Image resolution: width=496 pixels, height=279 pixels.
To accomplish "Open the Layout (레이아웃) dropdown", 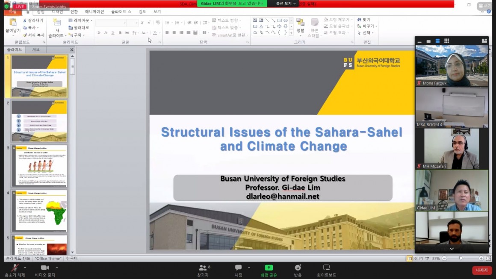I will [80, 20].
